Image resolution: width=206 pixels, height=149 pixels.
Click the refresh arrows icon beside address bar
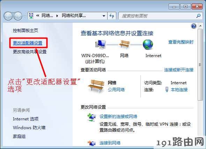tap(112, 16)
